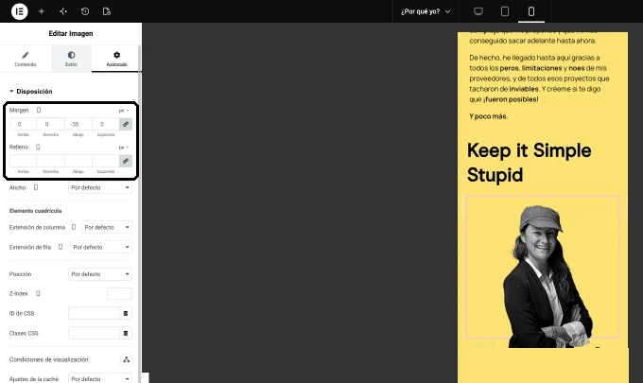Screen dimensions: 643x383
Task: Click Relleno Derecha input field
Action: (50, 161)
